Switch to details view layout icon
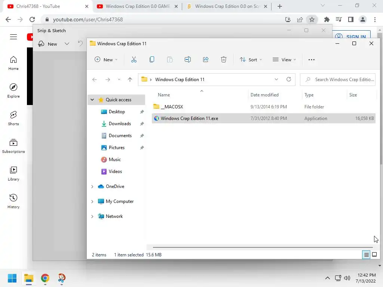 click(x=366, y=255)
